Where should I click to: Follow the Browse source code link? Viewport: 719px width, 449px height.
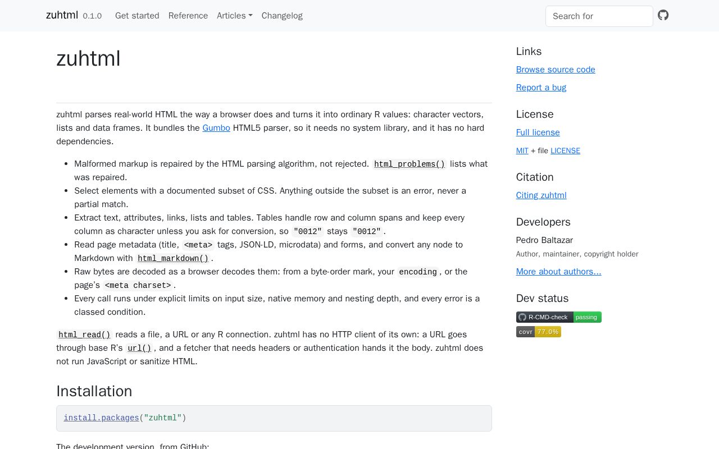click(x=556, y=70)
